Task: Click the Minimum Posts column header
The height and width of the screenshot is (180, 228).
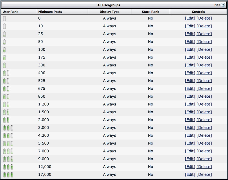Action: click(50, 12)
